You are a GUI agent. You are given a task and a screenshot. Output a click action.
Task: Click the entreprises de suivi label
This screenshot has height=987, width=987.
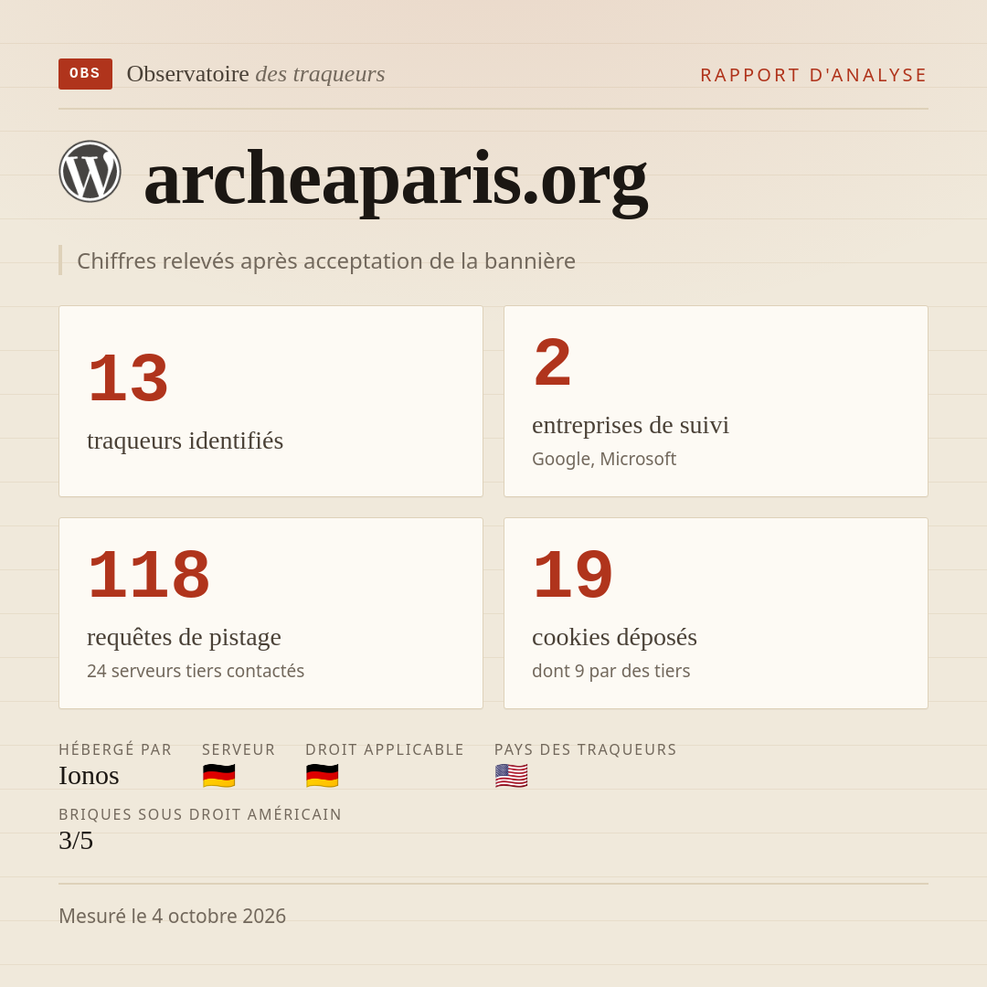(x=630, y=425)
